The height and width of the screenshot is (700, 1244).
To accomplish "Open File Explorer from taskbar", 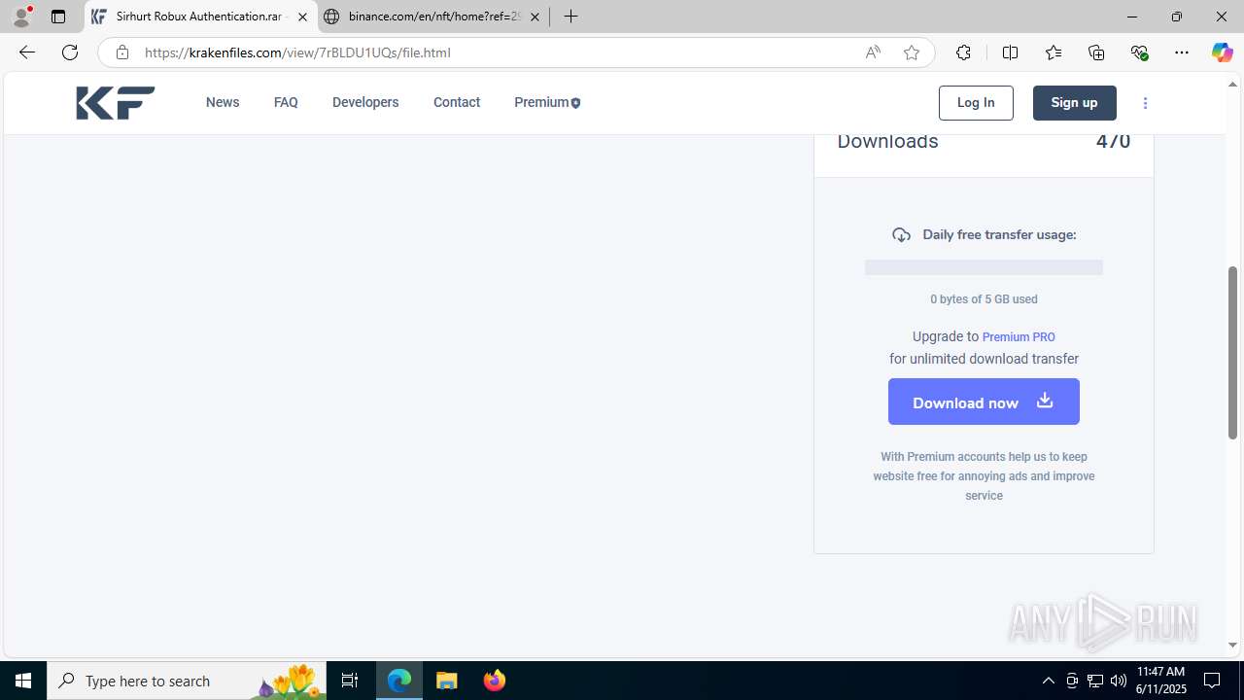I will [x=447, y=681].
